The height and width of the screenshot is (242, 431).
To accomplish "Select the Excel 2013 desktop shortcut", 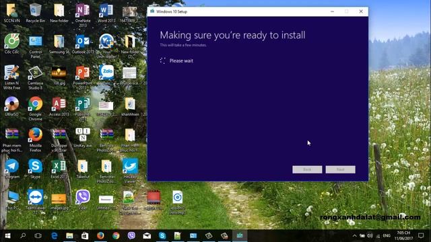I will point(59,169).
